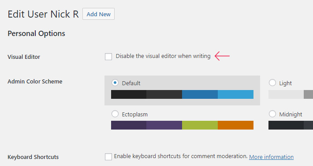
Task: Choose the Midnight color scheme radio
Action: tap(272, 114)
